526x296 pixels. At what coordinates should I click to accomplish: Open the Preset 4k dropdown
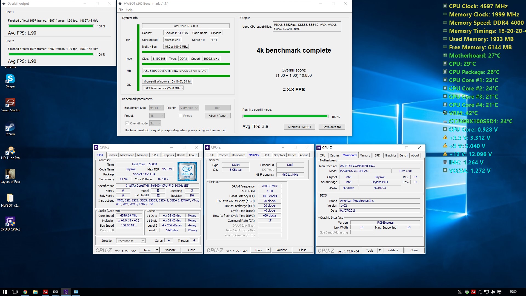point(157,116)
